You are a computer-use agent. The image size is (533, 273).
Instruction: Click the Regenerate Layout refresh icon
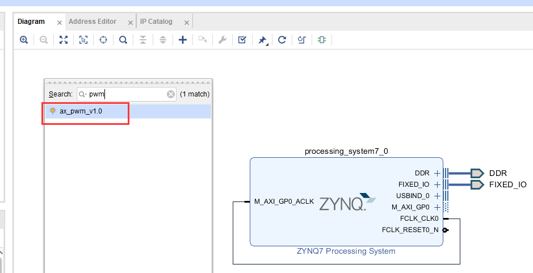click(x=282, y=40)
